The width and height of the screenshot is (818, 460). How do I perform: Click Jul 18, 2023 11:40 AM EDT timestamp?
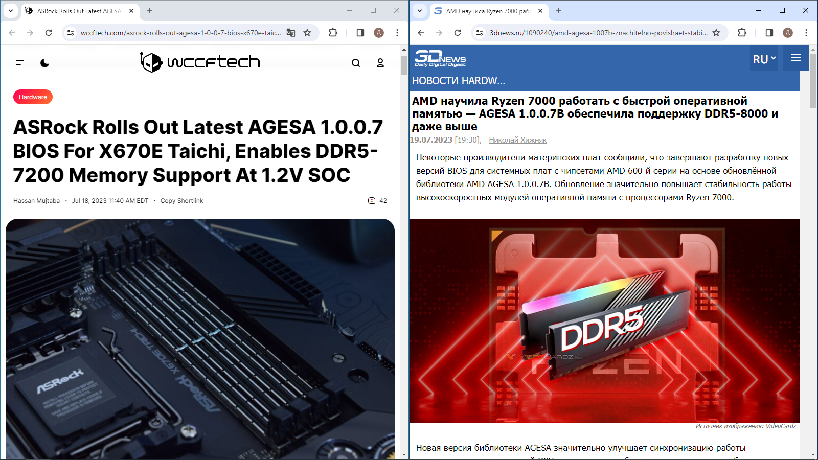point(110,201)
